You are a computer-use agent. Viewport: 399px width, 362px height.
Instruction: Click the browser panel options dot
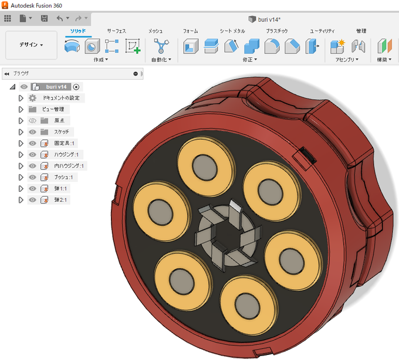[x=136, y=74]
